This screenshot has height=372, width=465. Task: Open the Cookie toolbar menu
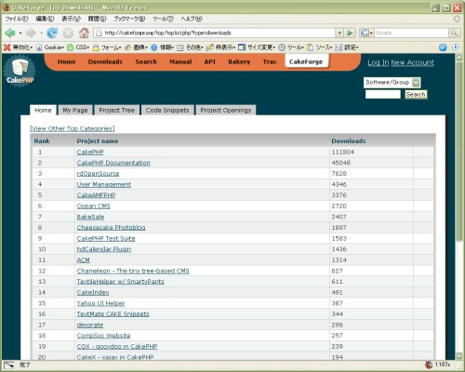click(x=50, y=47)
